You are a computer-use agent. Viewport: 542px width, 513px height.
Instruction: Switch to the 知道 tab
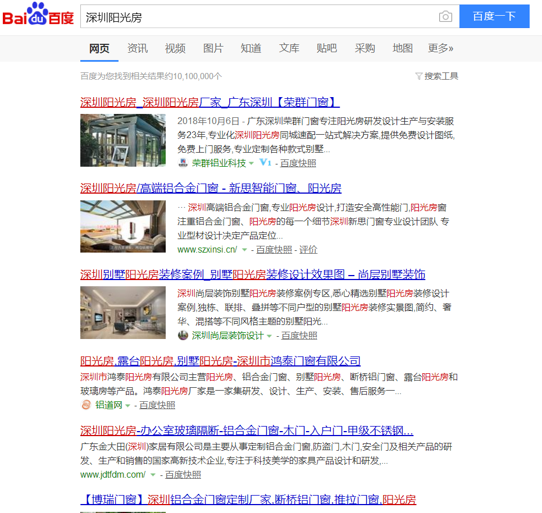[x=251, y=48]
